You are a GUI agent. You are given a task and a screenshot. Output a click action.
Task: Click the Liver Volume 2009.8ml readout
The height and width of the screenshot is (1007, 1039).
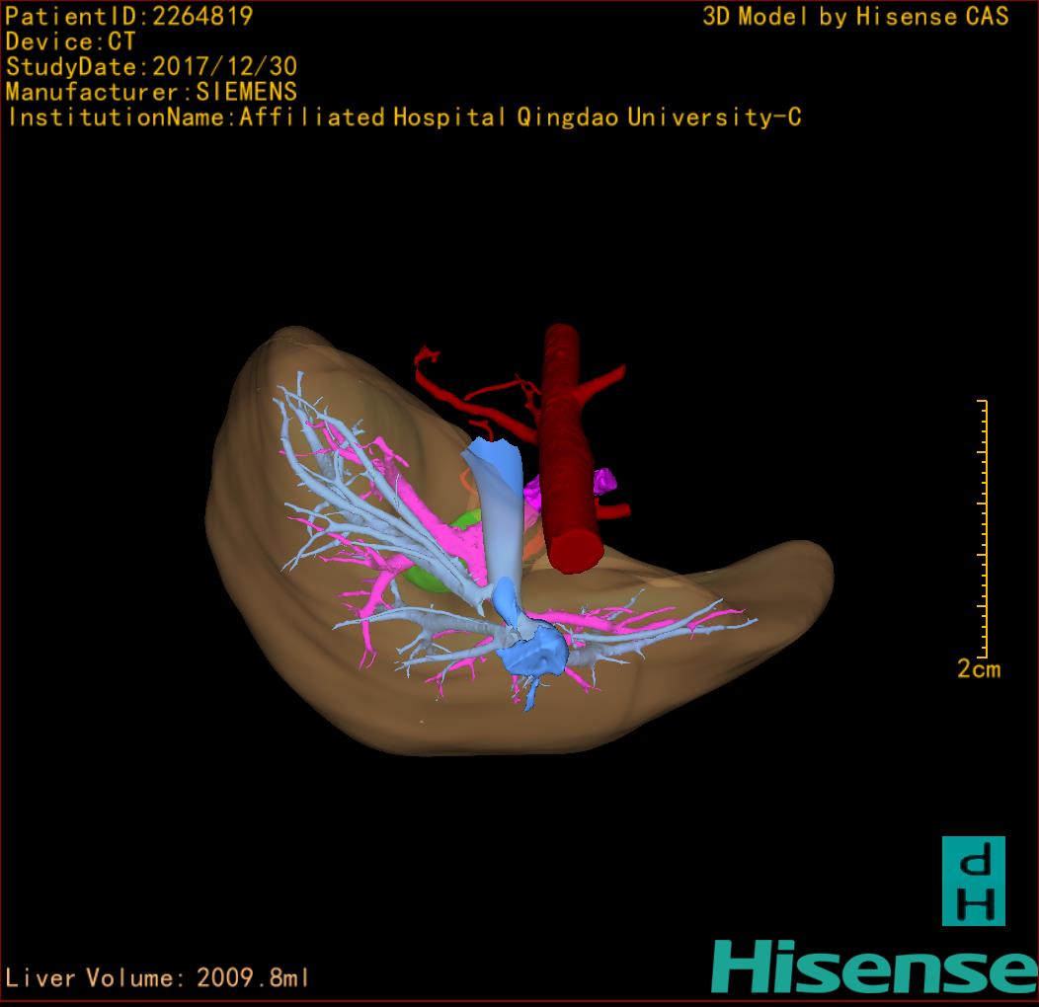[x=158, y=978]
